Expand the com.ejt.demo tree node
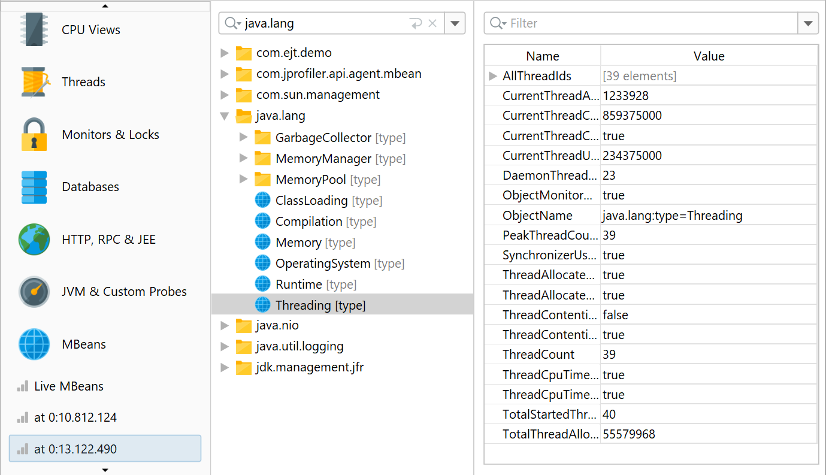Image resolution: width=826 pixels, height=475 pixels. point(225,53)
